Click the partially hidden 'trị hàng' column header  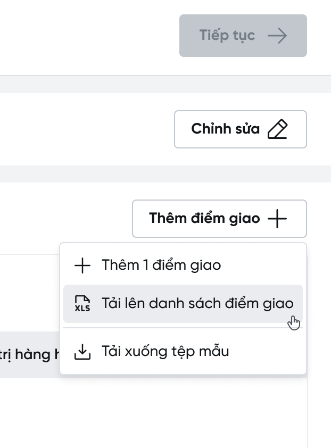pos(29,355)
